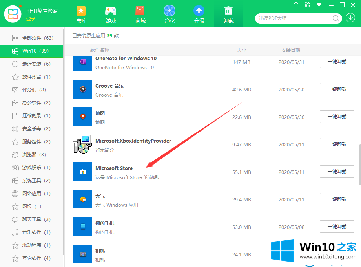
Task: Open the download manager arrow icon
Action: pyautogui.click(x=350, y=18)
